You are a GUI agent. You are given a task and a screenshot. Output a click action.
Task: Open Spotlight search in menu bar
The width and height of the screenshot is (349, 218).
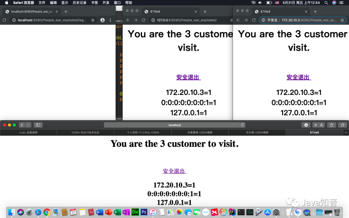tap(326, 3)
